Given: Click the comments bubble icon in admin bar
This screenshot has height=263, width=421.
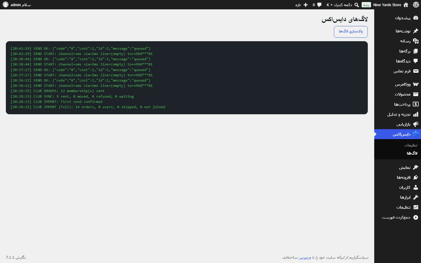Looking at the screenshot, I should (319, 5).
